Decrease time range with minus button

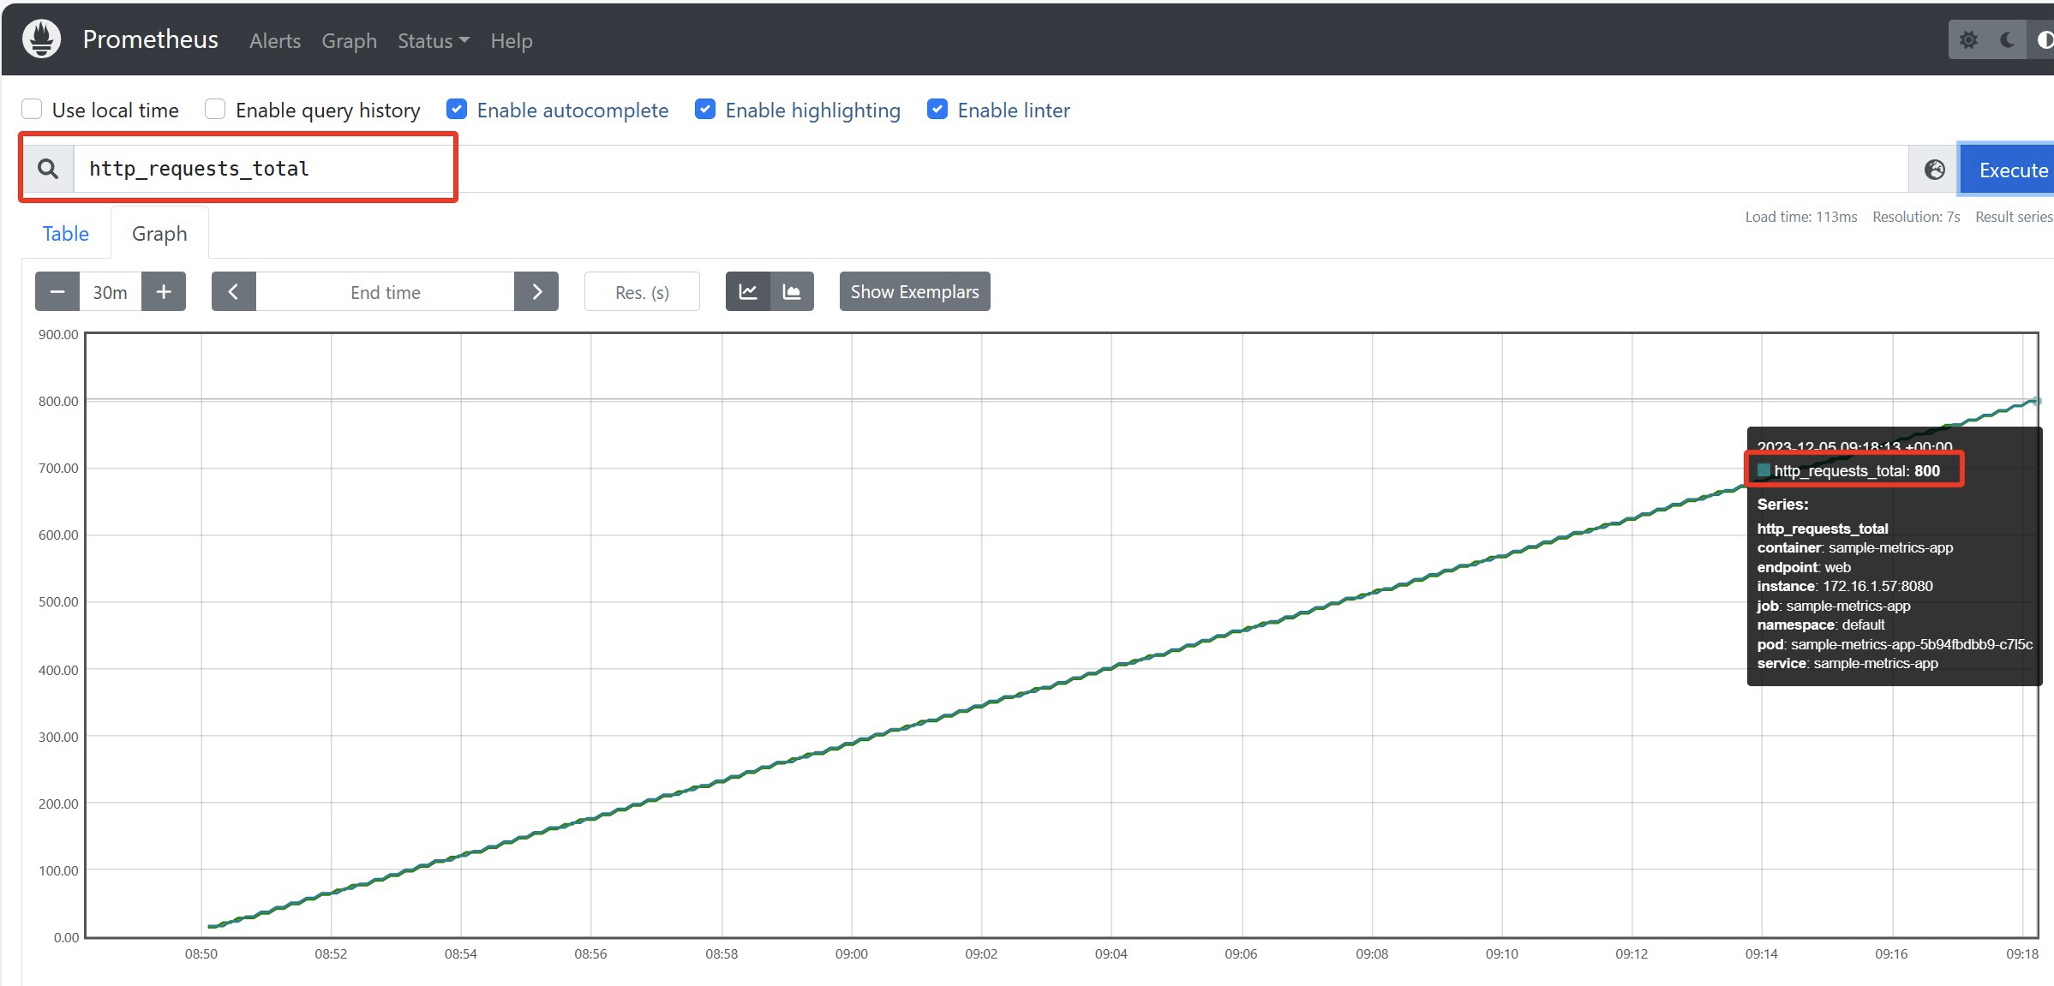point(57,292)
